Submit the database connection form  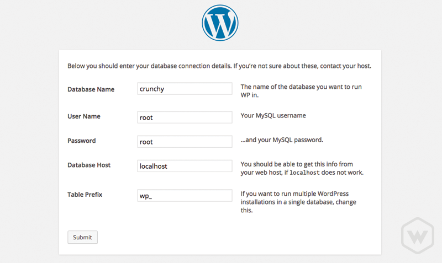pos(82,237)
